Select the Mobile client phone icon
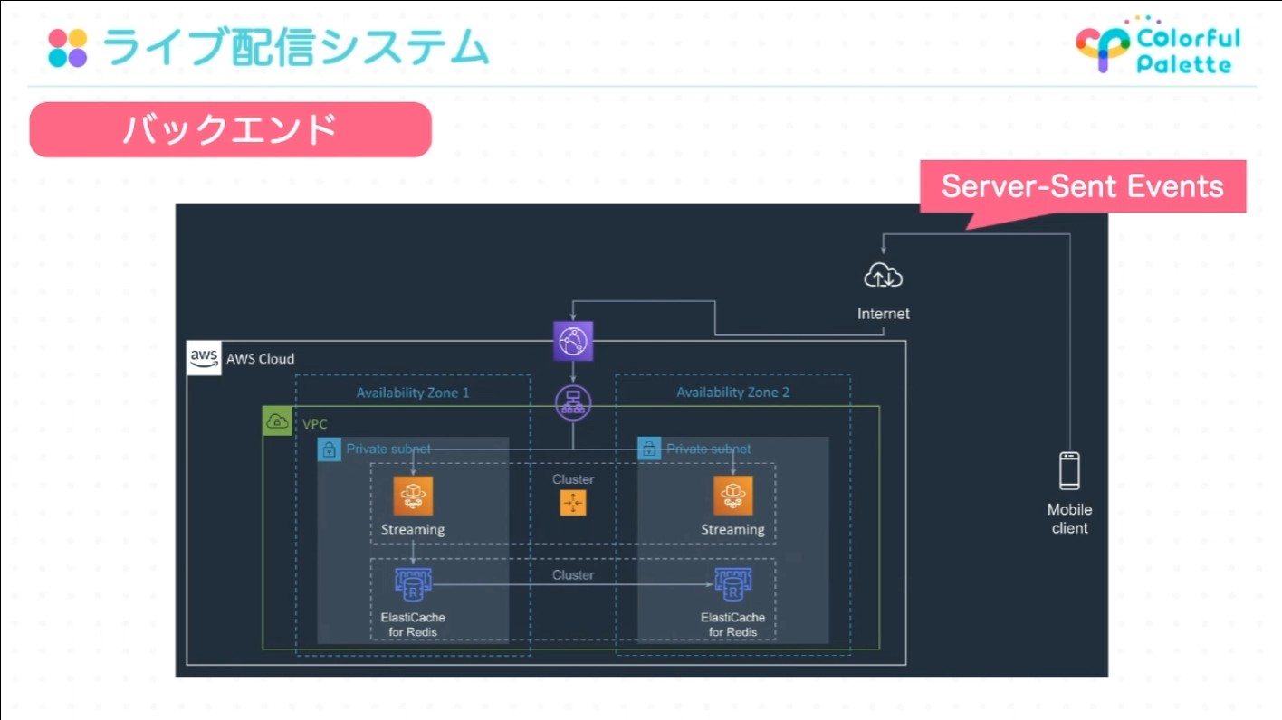Image resolution: width=1282 pixels, height=720 pixels. point(1069,470)
